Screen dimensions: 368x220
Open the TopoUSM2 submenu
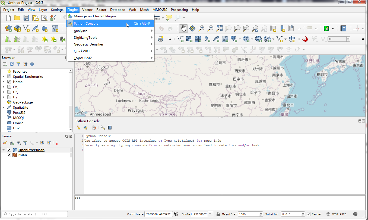[110, 58]
